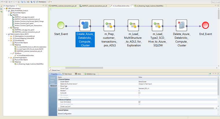Open Marketplace from the toolbar
This screenshot has height=119, width=220.
(41, 2)
